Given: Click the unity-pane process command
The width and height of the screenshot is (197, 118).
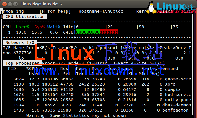Looking at the screenshot, I should click(178, 100).
